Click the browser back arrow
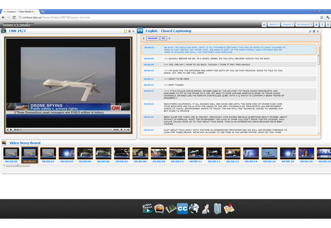Screen dimensions: 331x228 click(x=3, y=18)
